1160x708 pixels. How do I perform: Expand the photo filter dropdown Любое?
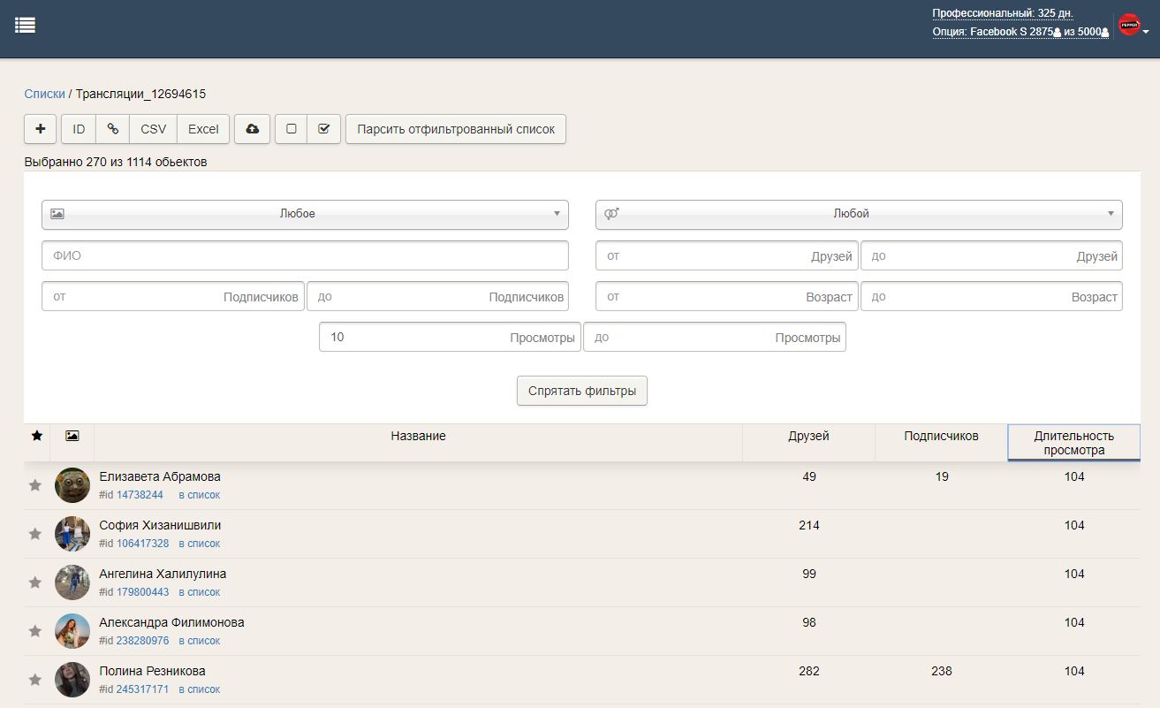305,214
